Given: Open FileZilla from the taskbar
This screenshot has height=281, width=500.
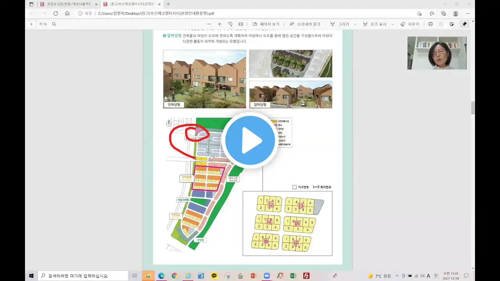Looking at the screenshot, I should pyautogui.click(x=306, y=276).
